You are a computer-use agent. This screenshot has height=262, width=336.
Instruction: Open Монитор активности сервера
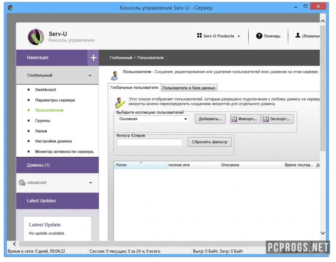tap(65, 151)
